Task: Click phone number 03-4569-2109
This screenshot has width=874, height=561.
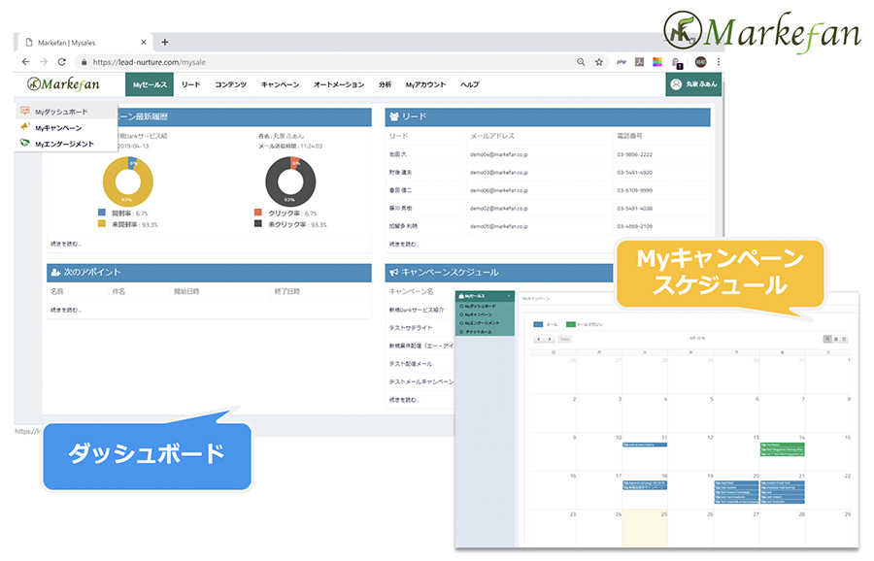Action: (634, 226)
